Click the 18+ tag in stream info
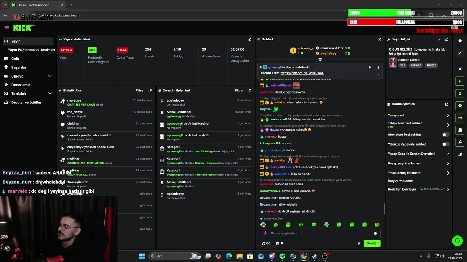 coord(402,65)
